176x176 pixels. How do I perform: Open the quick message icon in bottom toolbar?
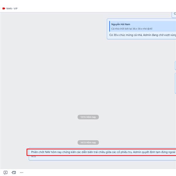tap(6, 172)
